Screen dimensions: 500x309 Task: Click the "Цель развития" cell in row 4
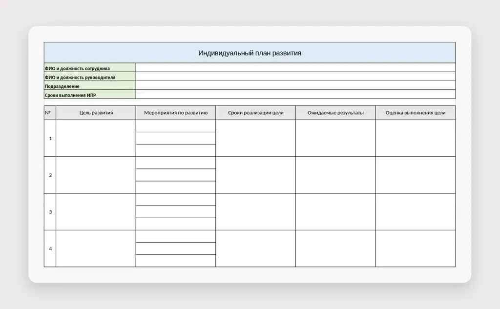pyautogui.click(x=96, y=248)
